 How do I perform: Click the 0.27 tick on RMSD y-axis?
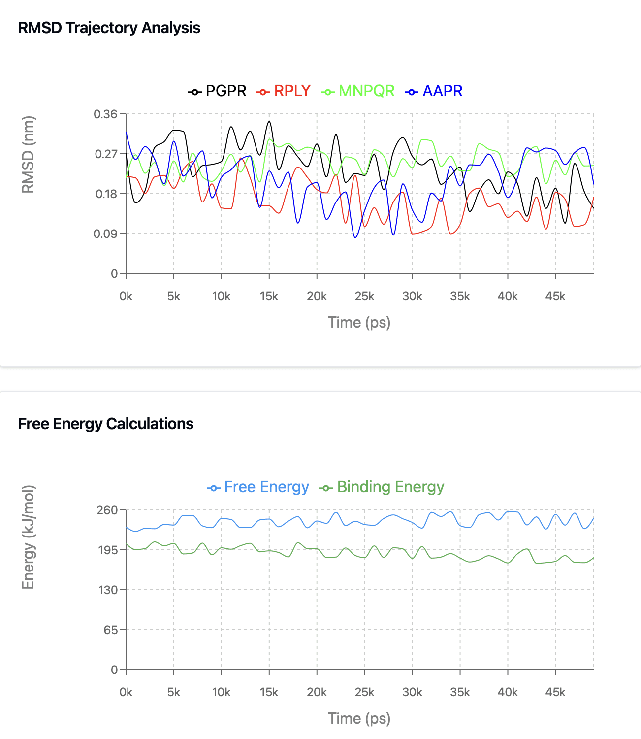[x=106, y=154]
